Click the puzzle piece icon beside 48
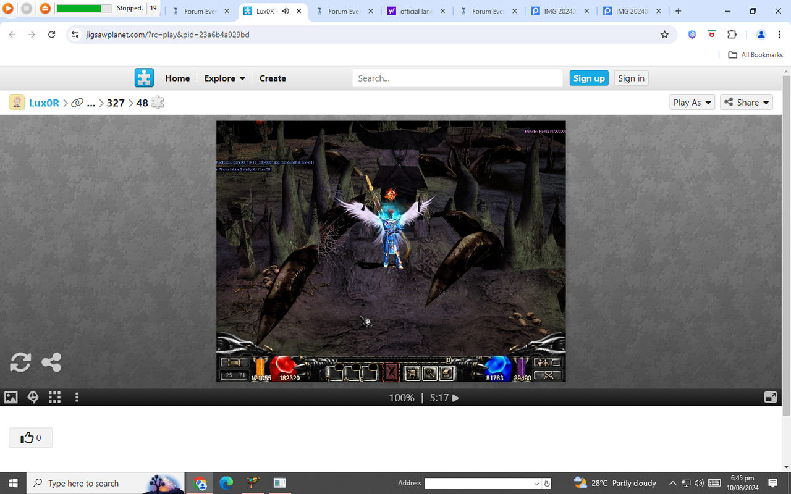Viewport: 791px width, 494px height. coord(158,103)
